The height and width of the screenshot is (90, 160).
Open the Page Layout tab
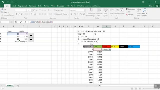(x=22, y=6)
